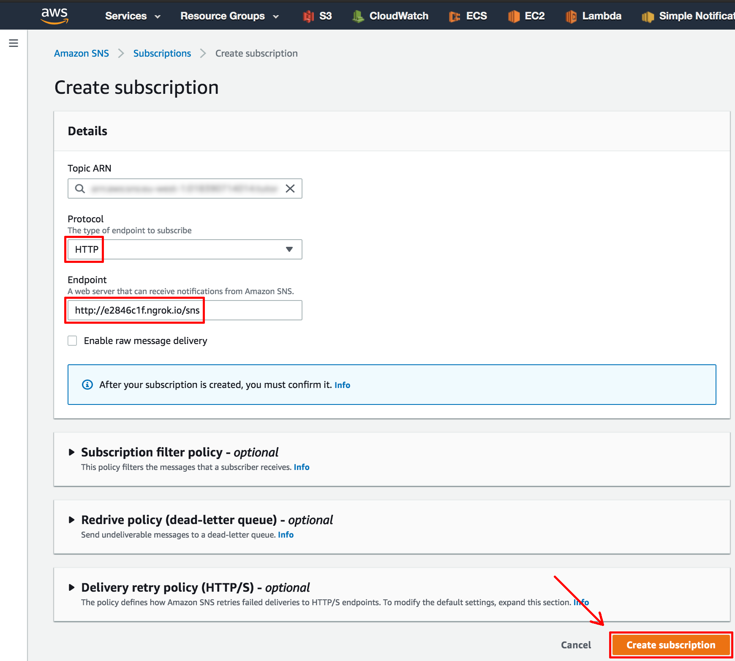The width and height of the screenshot is (735, 661).
Task: Open Simple Notification Service shortcut label
Action: (697, 16)
